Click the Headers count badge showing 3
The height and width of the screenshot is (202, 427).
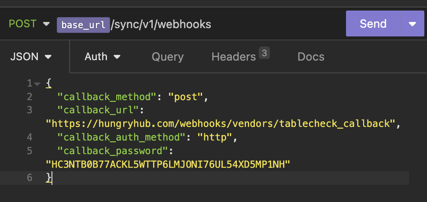264,53
